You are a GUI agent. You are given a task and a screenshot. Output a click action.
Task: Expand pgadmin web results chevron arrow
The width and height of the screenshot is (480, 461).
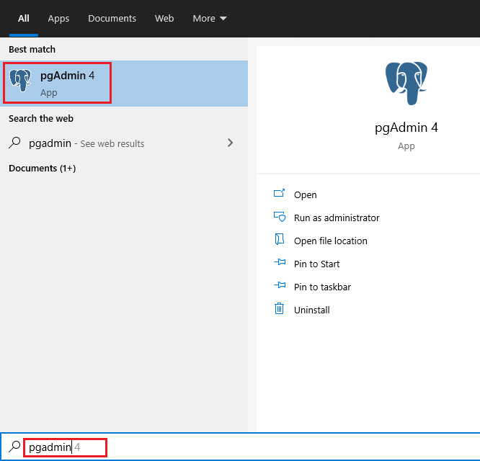tap(230, 143)
